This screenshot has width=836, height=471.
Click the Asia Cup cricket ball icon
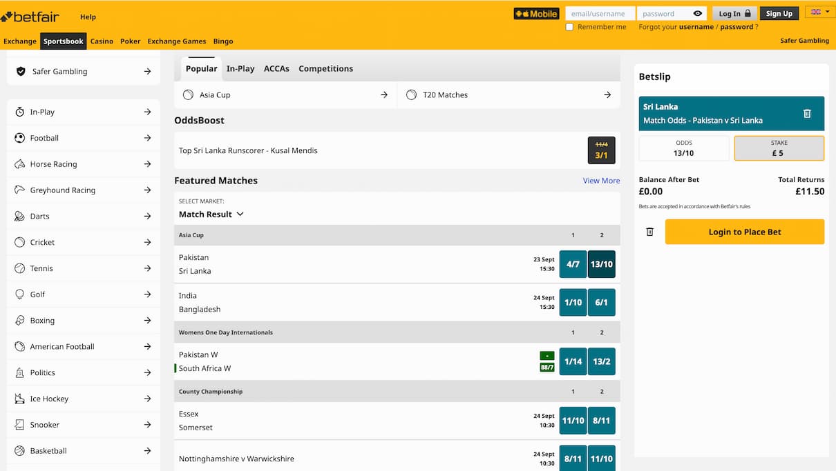(x=188, y=95)
